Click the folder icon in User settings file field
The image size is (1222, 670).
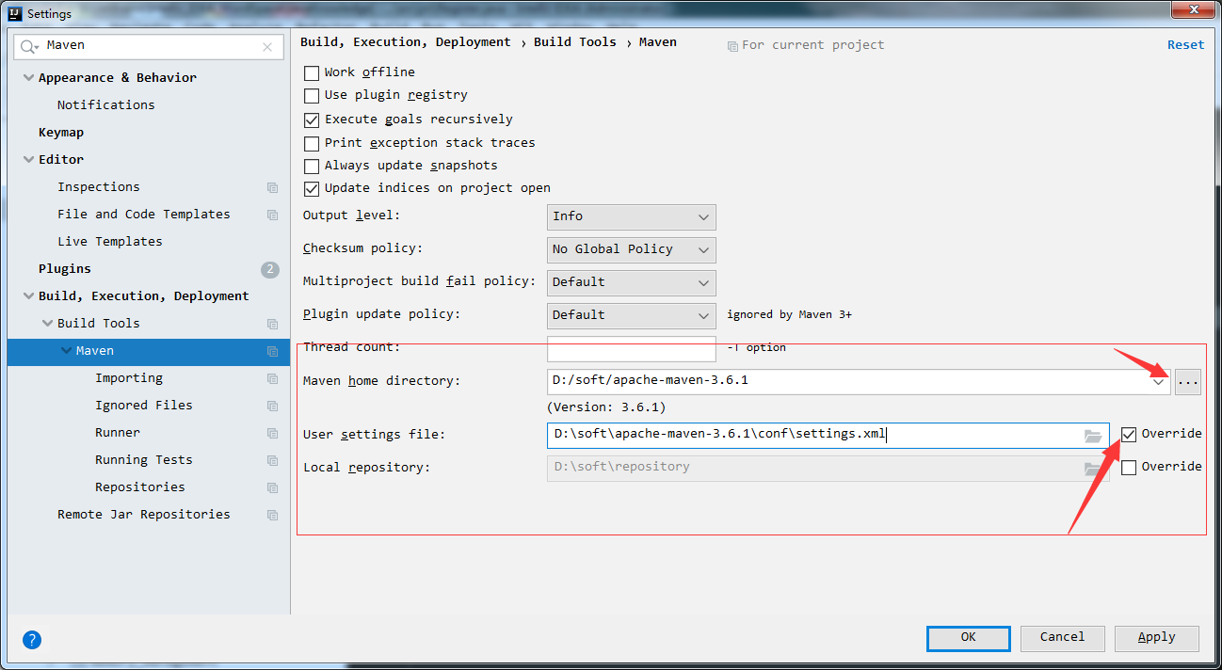pos(1093,436)
